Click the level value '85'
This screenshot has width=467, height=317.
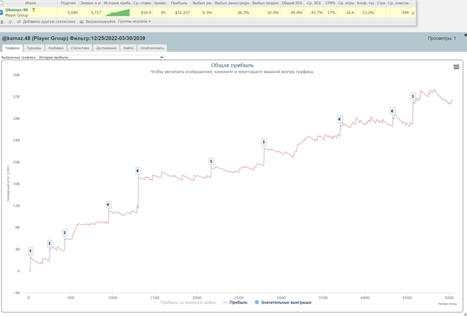163,13
